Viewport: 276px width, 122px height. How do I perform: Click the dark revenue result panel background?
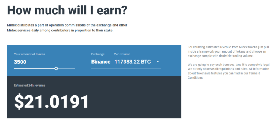[x=134, y=98]
